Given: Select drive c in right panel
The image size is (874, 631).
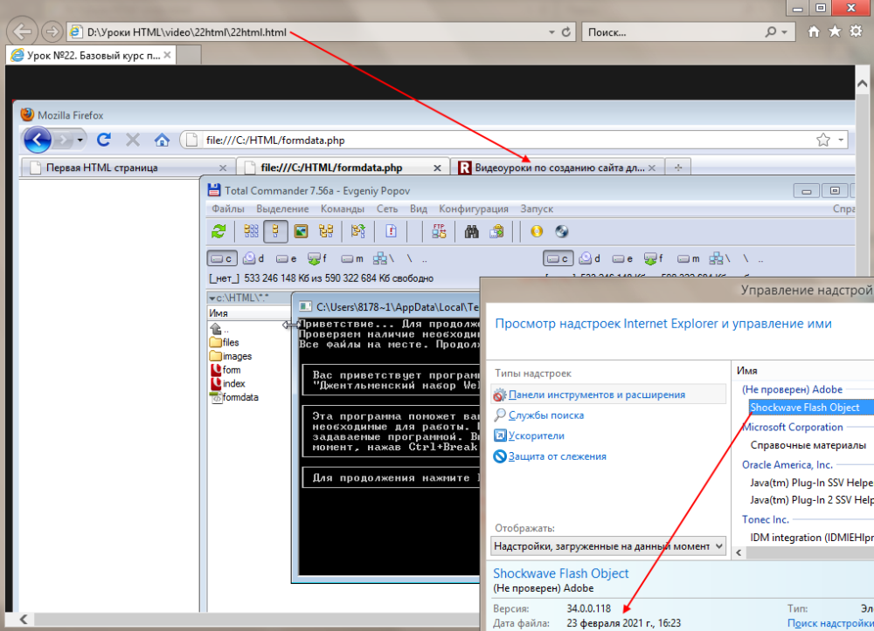Looking at the screenshot, I should click(558, 258).
